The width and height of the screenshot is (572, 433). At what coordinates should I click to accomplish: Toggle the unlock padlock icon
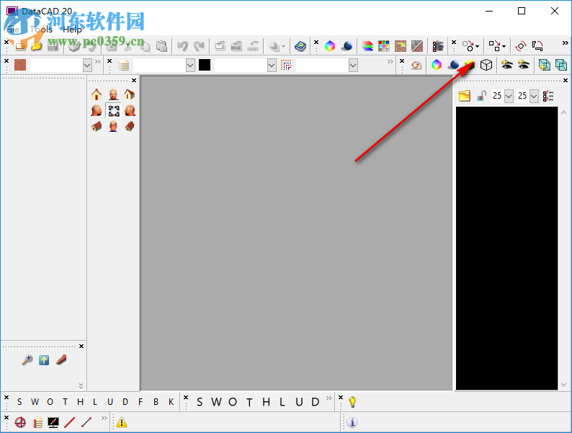click(x=481, y=96)
